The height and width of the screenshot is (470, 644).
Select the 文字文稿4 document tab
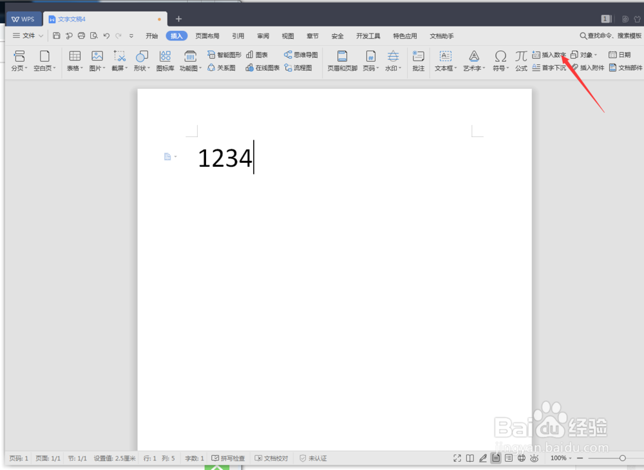tap(105, 19)
